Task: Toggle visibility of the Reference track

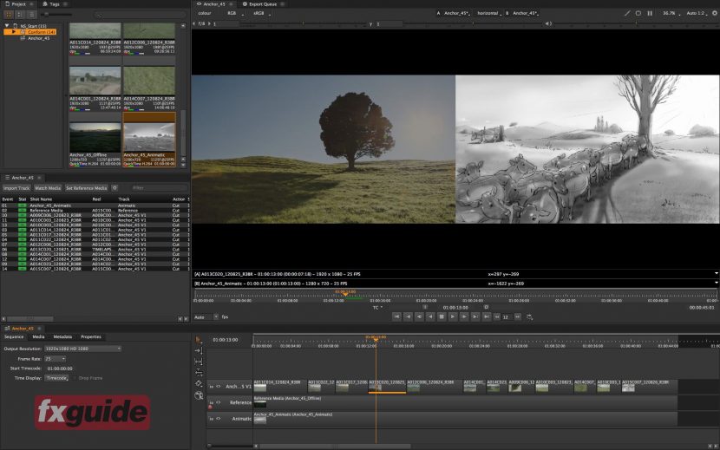Action: tap(218, 402)
